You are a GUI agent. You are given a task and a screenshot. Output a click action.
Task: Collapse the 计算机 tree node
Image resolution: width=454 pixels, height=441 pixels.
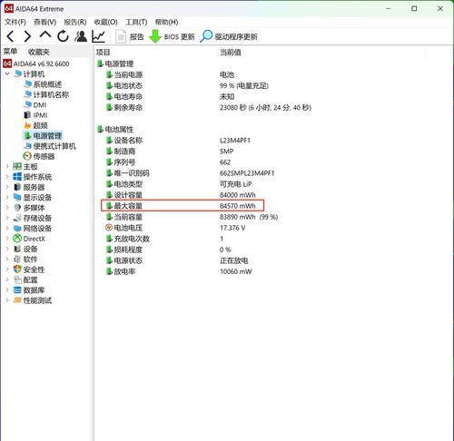click(7, 73)
